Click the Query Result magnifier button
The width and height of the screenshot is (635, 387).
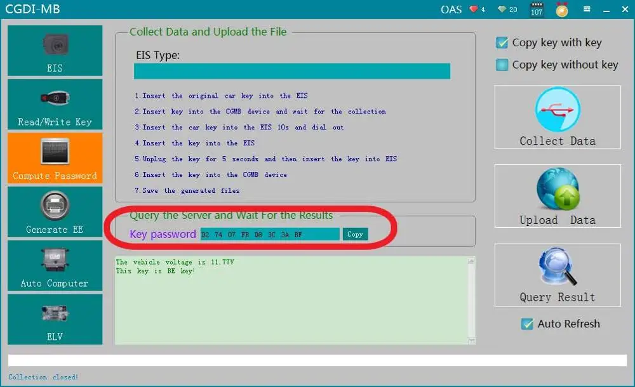pyautogui.click(x=558, y=275)
